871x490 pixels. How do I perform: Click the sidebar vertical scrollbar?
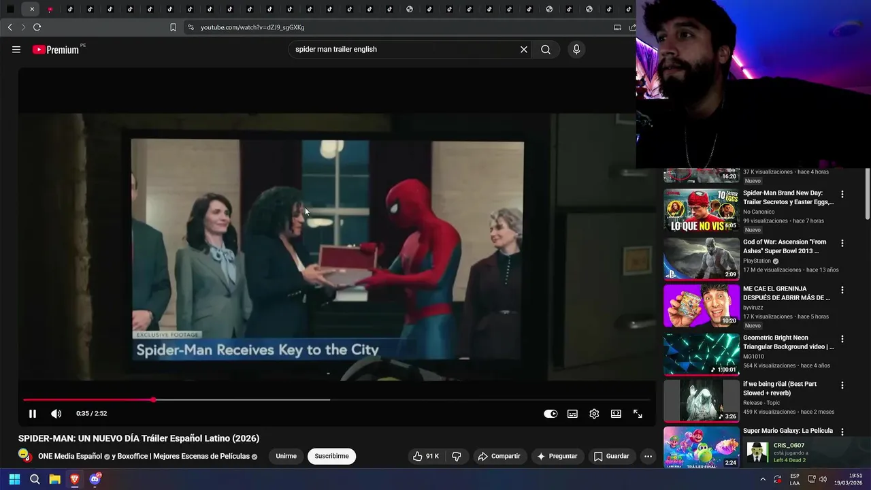tap(867, 194)
